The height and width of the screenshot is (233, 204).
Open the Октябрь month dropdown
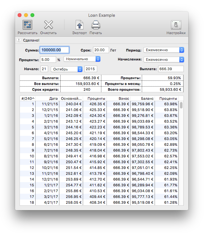coord(66,69)
